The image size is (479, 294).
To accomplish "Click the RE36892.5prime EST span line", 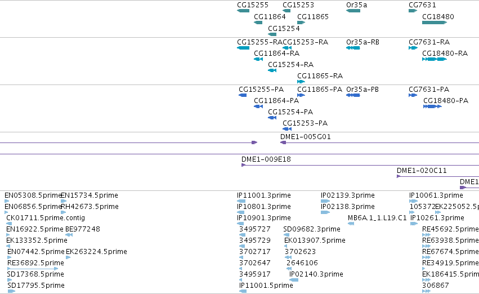I will point(33,269).
